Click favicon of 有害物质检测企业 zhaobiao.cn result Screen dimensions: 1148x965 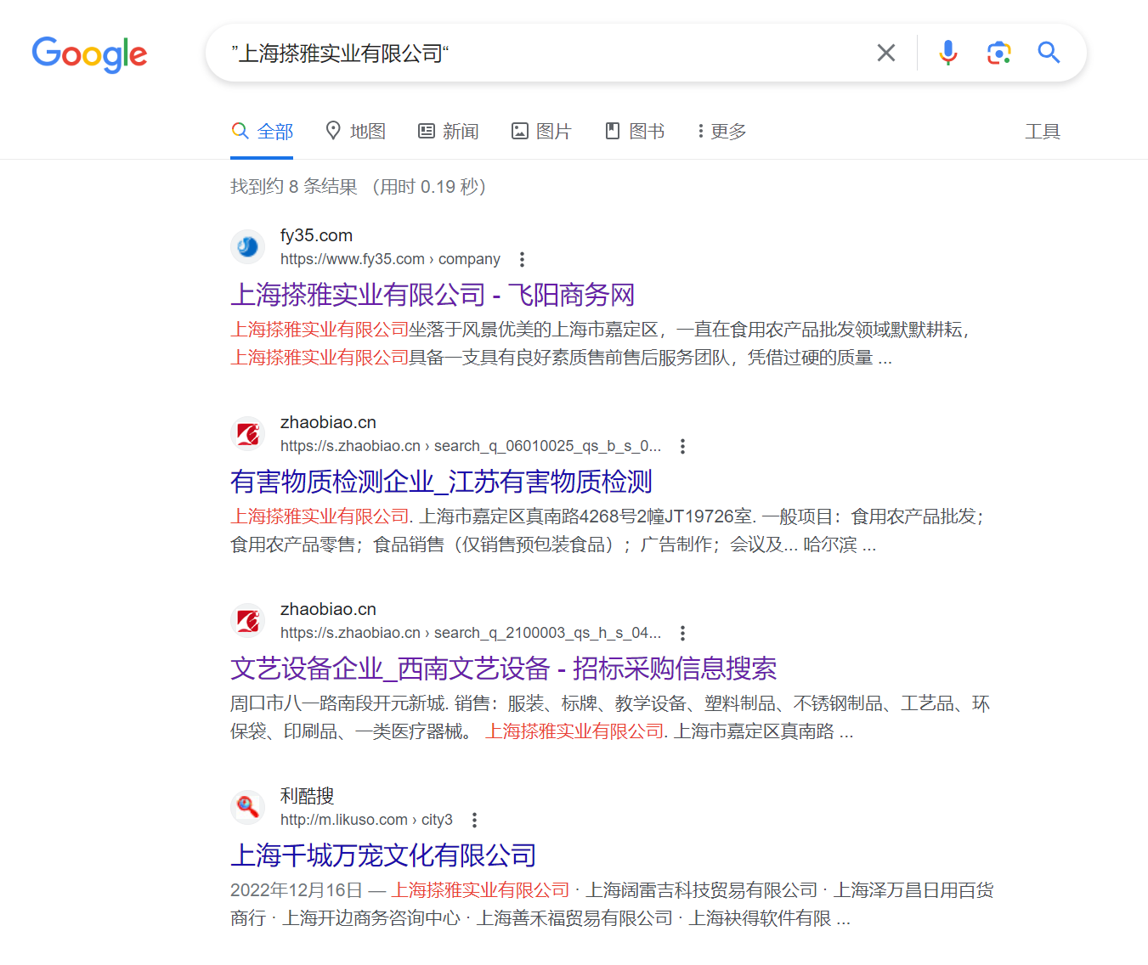pyautogui.click(x=247, y=434)
